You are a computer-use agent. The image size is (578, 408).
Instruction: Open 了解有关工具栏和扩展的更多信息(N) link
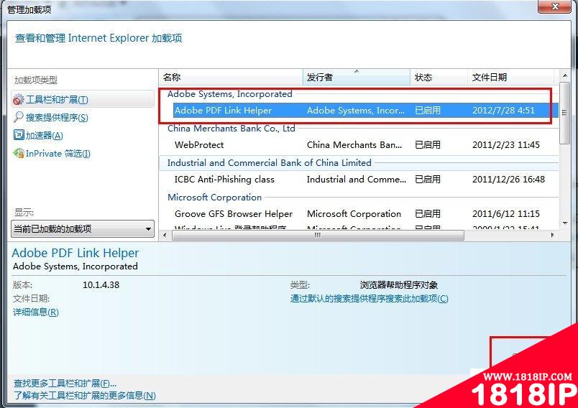point(84,396)
